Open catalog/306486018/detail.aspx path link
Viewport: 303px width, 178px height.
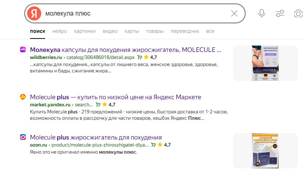100,57
